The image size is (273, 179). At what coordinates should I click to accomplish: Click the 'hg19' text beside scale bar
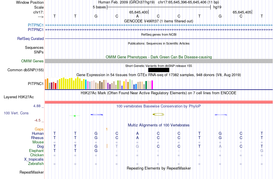[x=217, y=7]
